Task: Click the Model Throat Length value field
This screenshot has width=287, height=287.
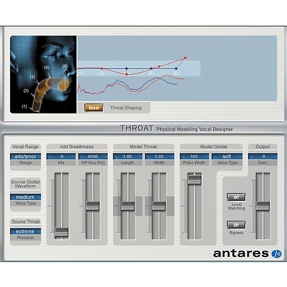Action: click(128, 156)
